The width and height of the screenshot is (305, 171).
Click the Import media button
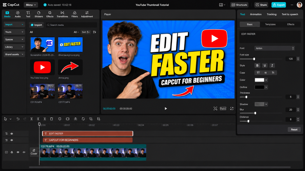[x=36, y=25]
